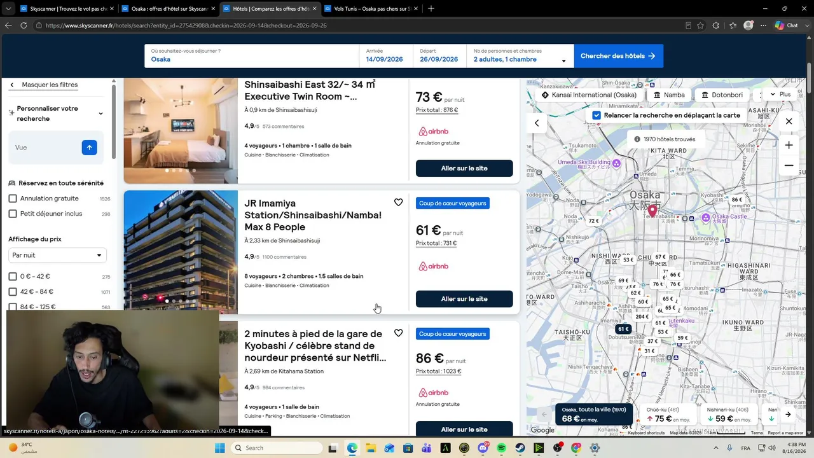The image size is (814, 458).
Task: Open Spotify from the taskbar
Action: pos(501,448)
